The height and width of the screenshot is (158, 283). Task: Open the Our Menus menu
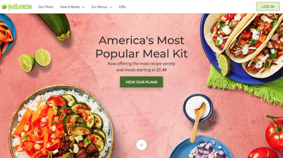point(99,7)
